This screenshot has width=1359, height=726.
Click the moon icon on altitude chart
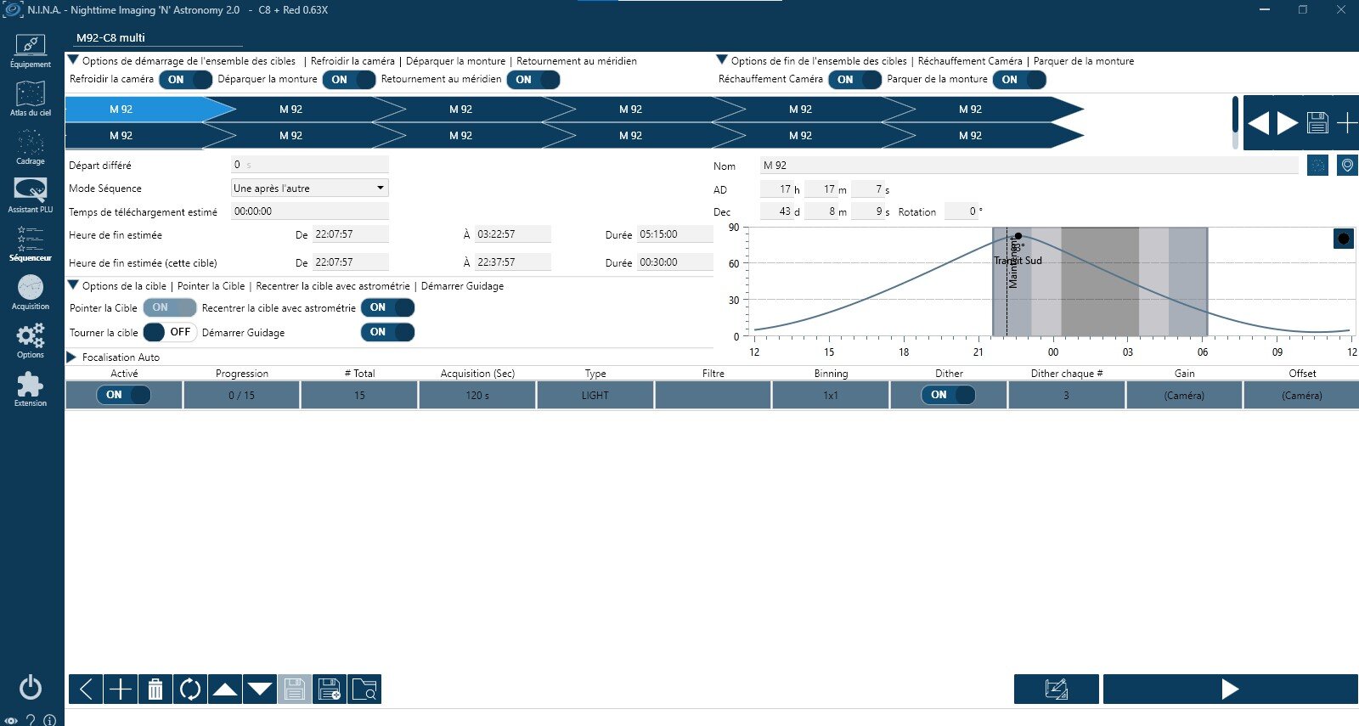tap(1344, 239)
